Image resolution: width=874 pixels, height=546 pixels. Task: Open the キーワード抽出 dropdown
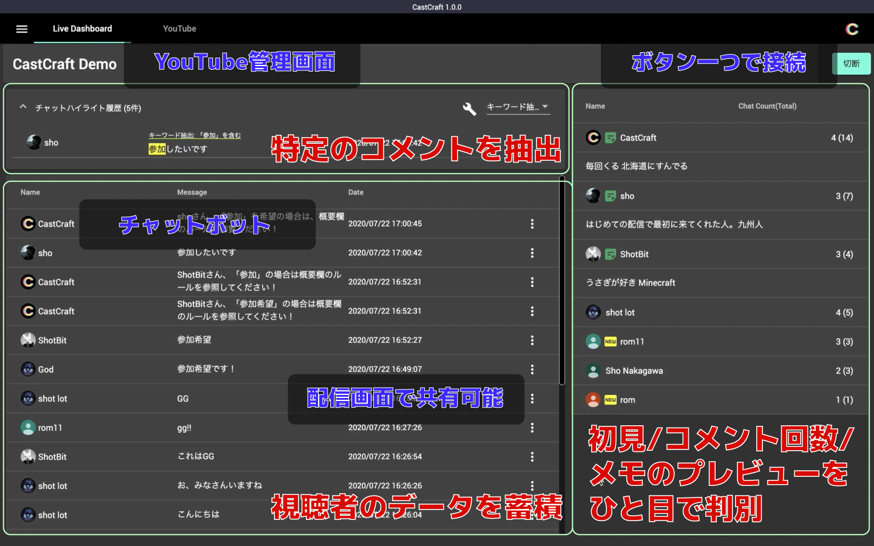(518, 108)
